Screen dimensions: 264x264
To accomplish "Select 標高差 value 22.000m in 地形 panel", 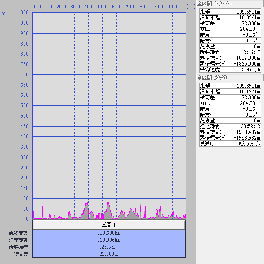I will [x=251, y=97].
